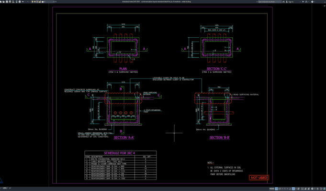Viewport: 326px width, 191px height.
Task: Click the keyword search input field
Action: point(270,1)
